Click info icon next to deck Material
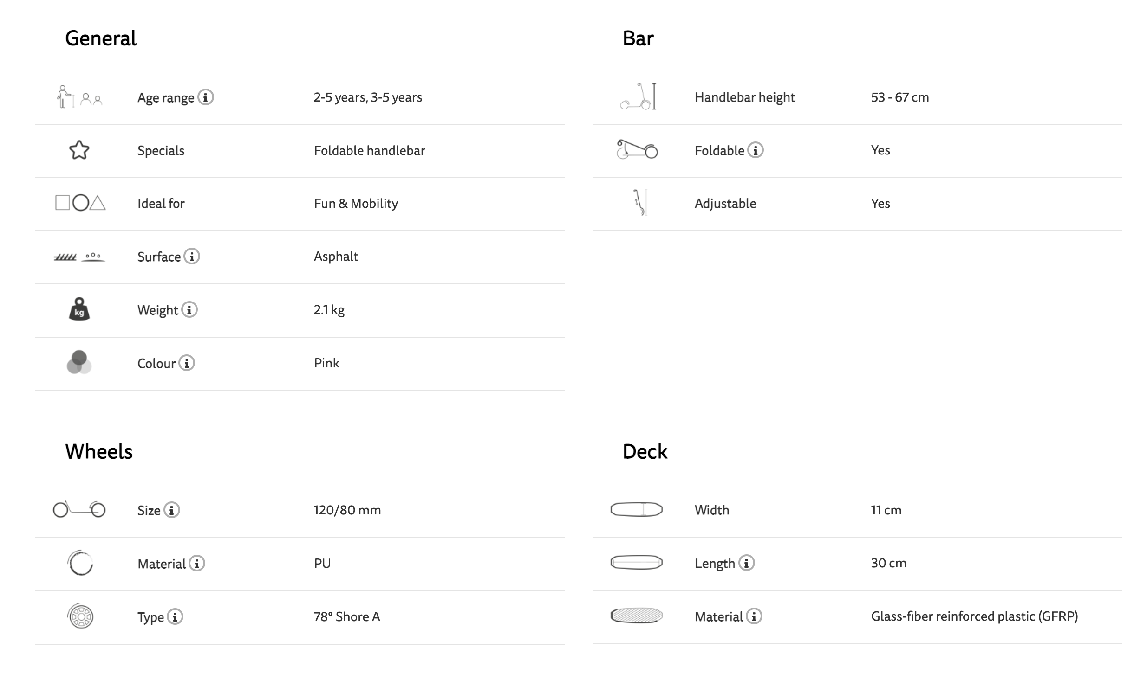The width and height of the screenshot is (1147, 680). tap(754, 616)
